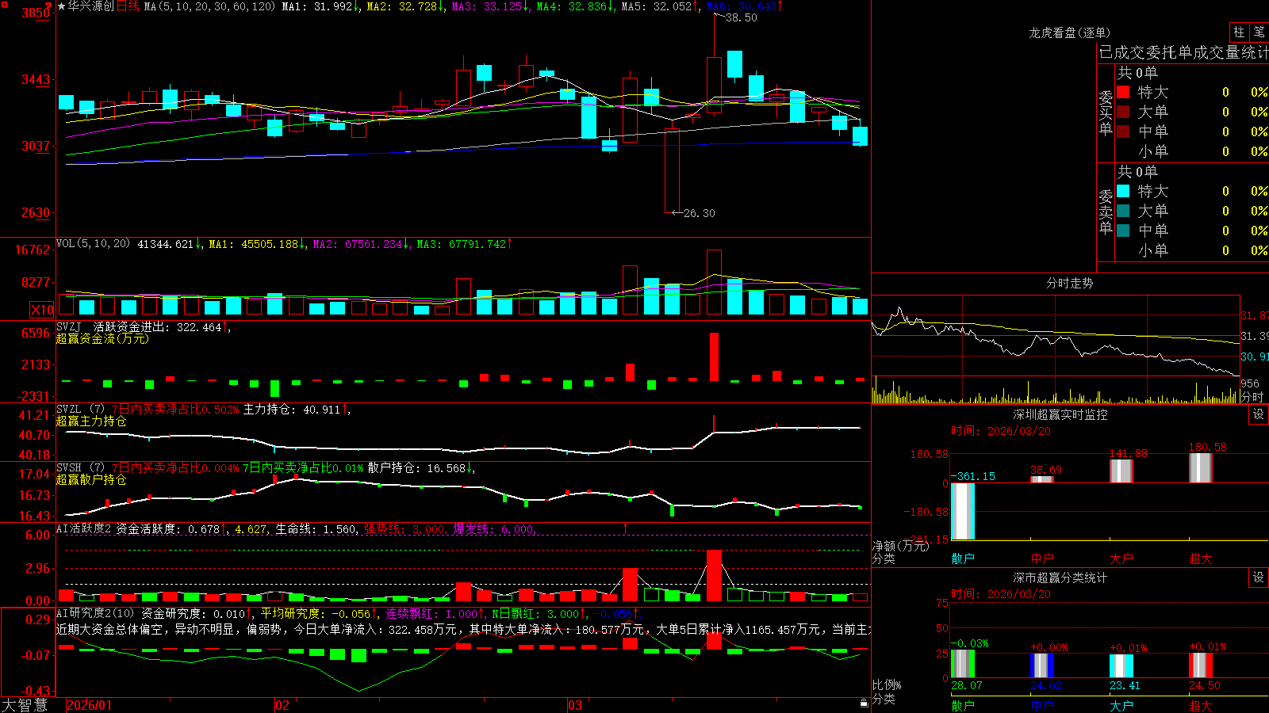This screenshot has height=713, width=1269.
Task: Click the 深圳超赢实时监控 panel title
Action: click(1060, 414)
